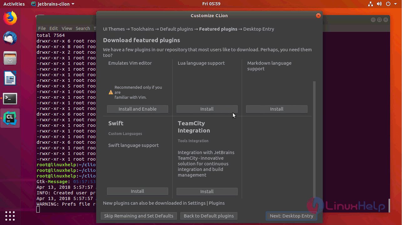
Task: Open the network status icon
Action: click(370, 4)
